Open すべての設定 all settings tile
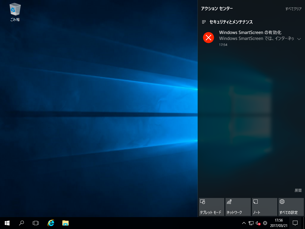The height and width of the screenshot is (229, 305). coord(291,207)
